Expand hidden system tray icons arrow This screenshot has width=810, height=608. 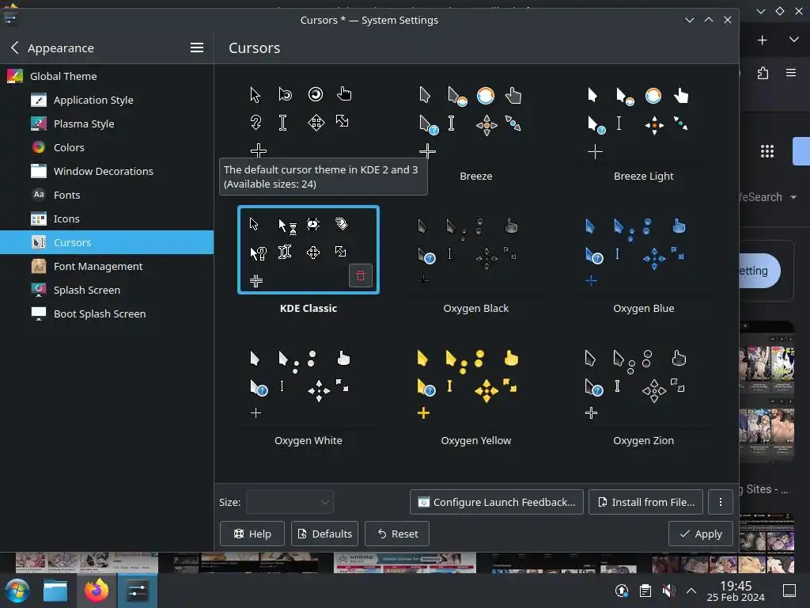point(691,591)
